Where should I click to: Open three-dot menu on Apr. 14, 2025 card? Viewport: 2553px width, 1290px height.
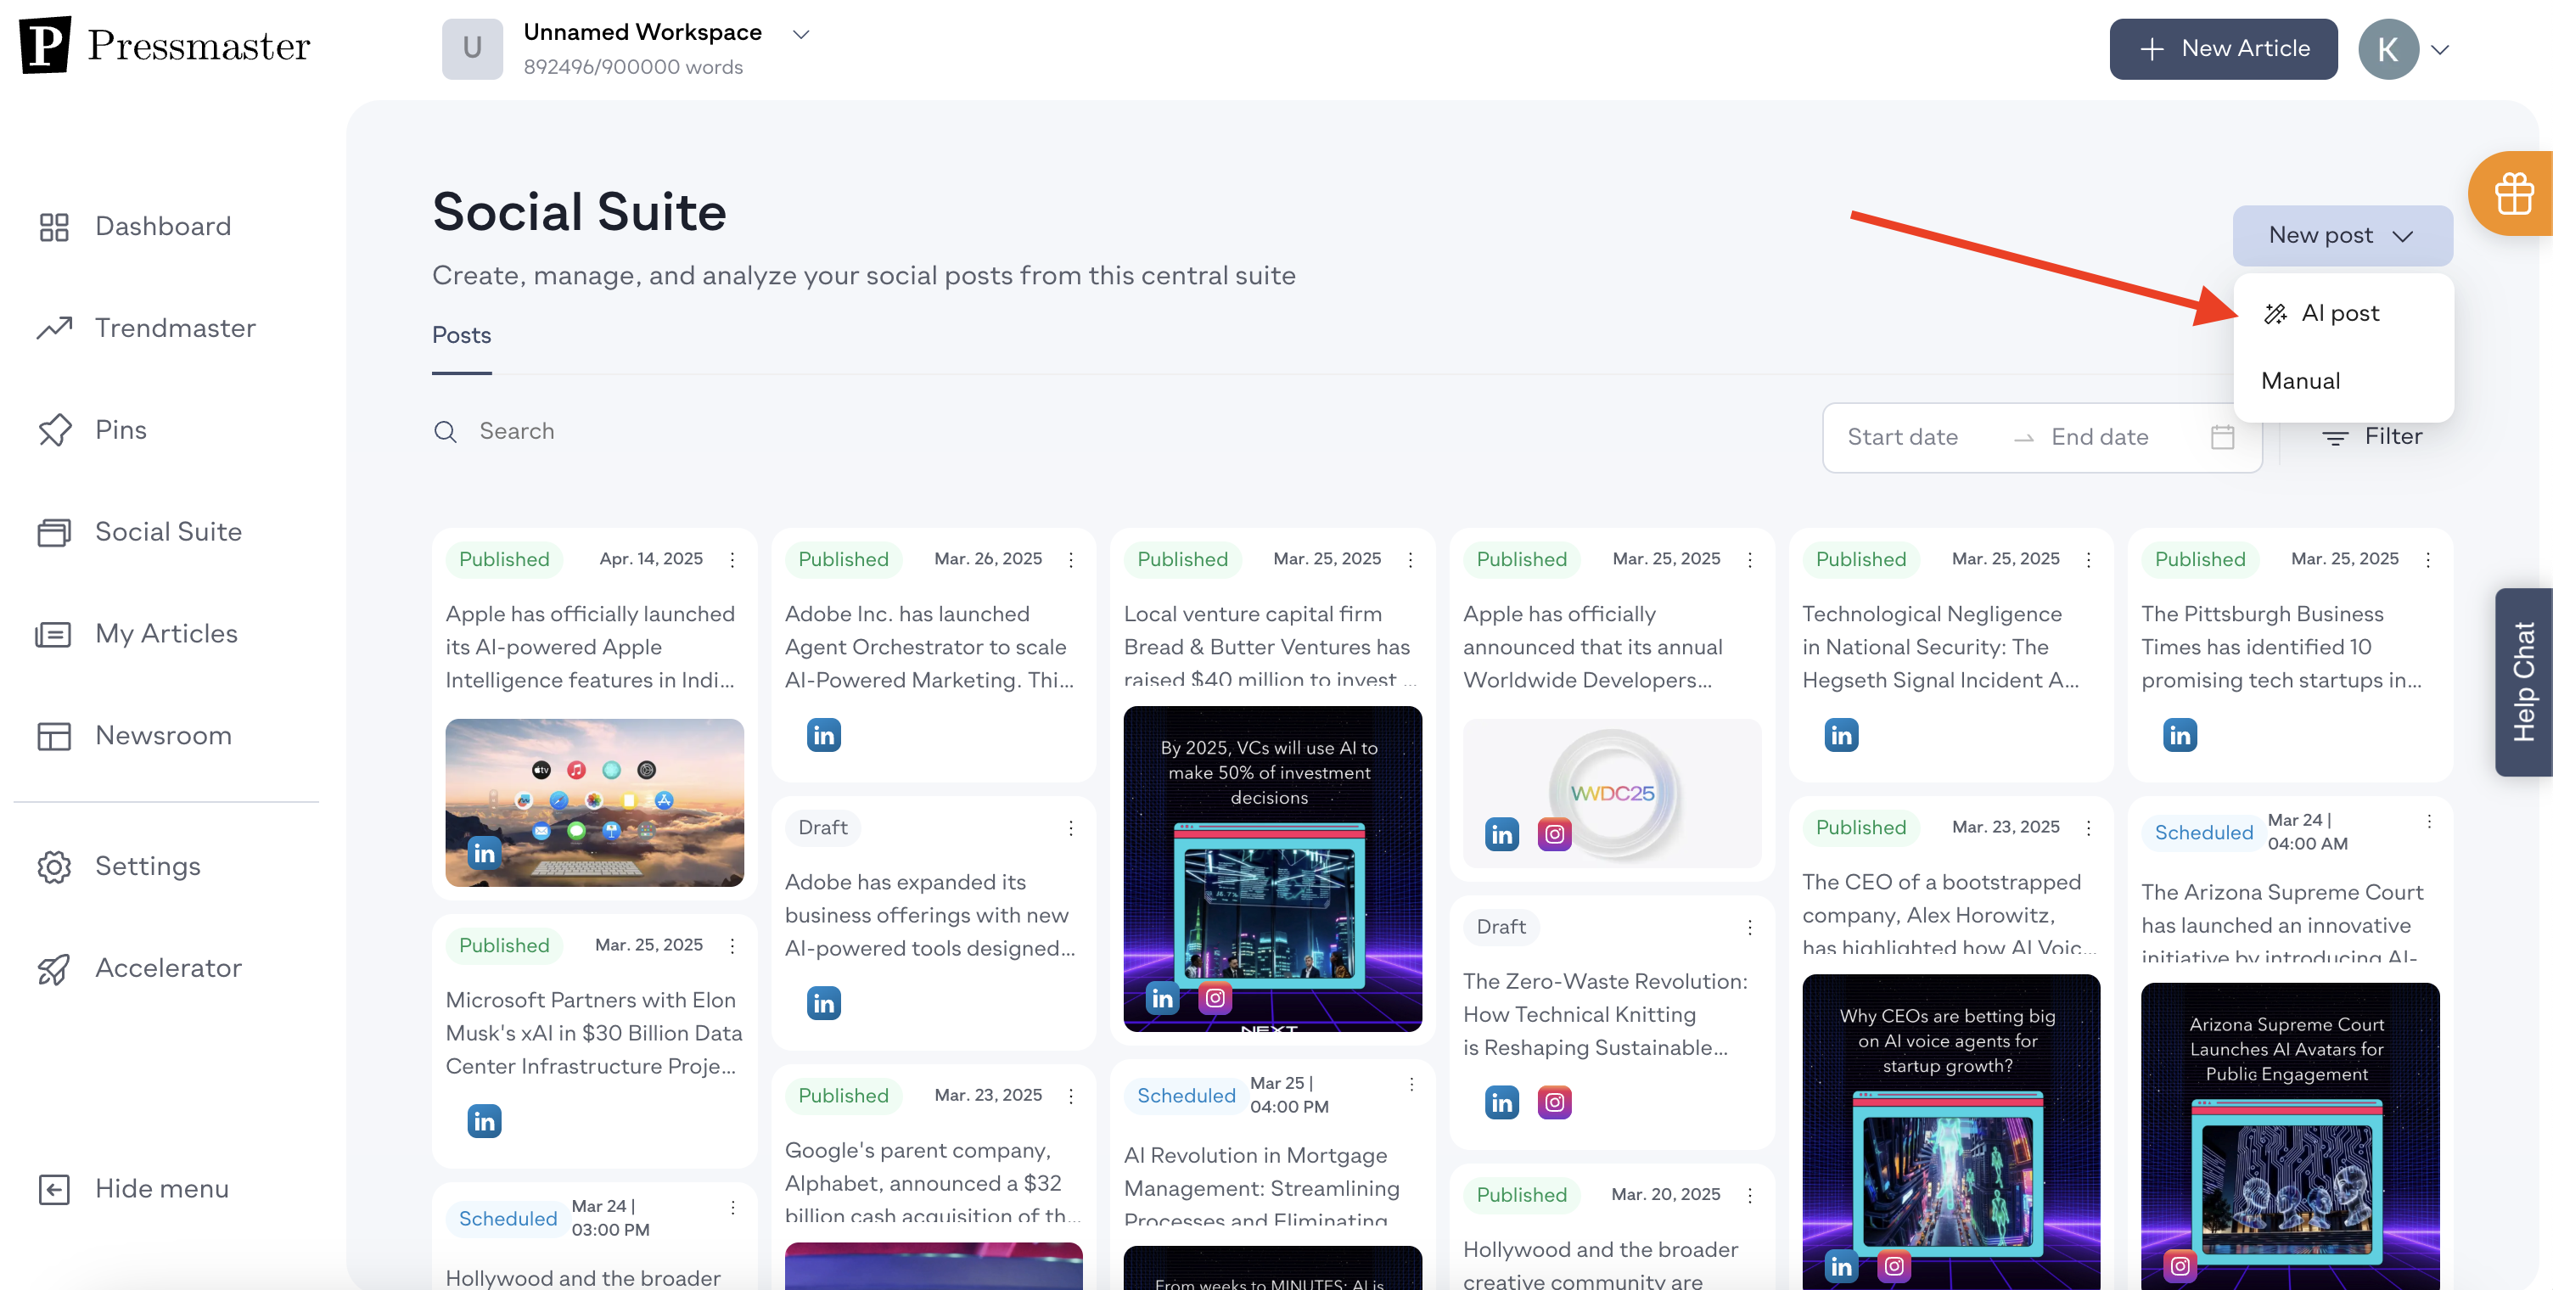(732, 560)
